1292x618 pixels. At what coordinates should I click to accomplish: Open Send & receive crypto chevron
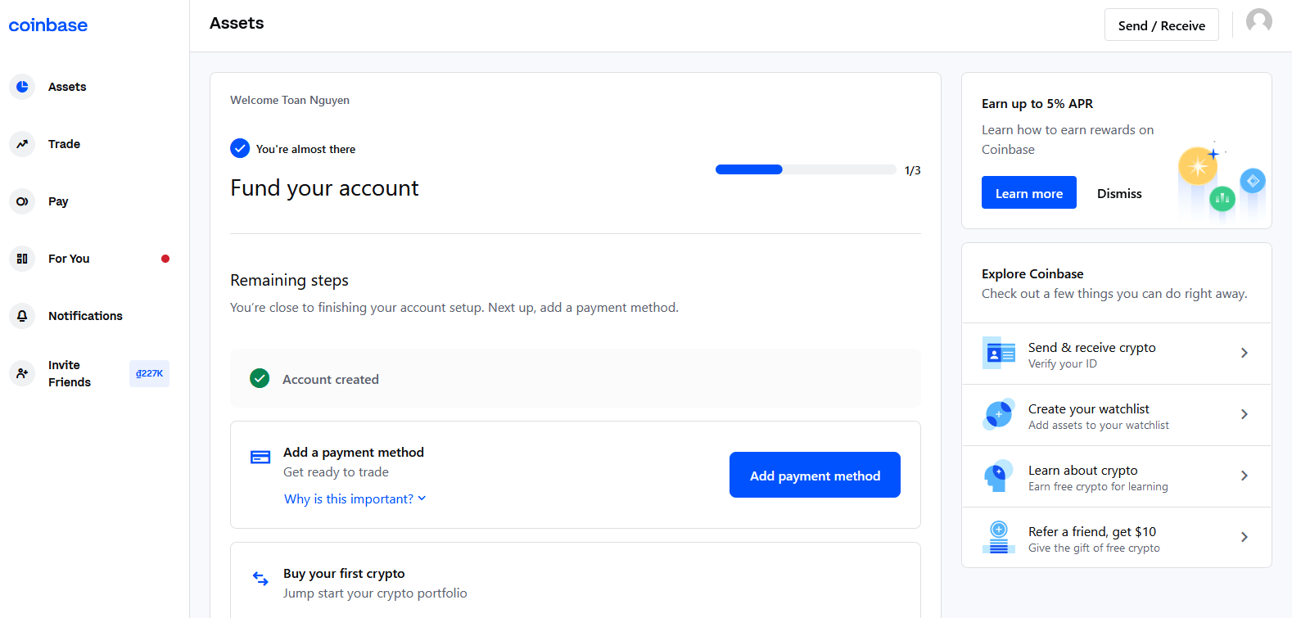pos(1244,353)
